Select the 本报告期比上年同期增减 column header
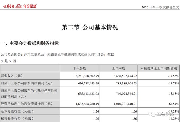This screenshot has width=180, height=122. tap(158, 69)
